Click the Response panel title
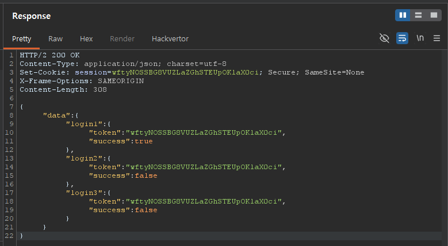Screen dimensions: 448x246 tap(32, 16)
